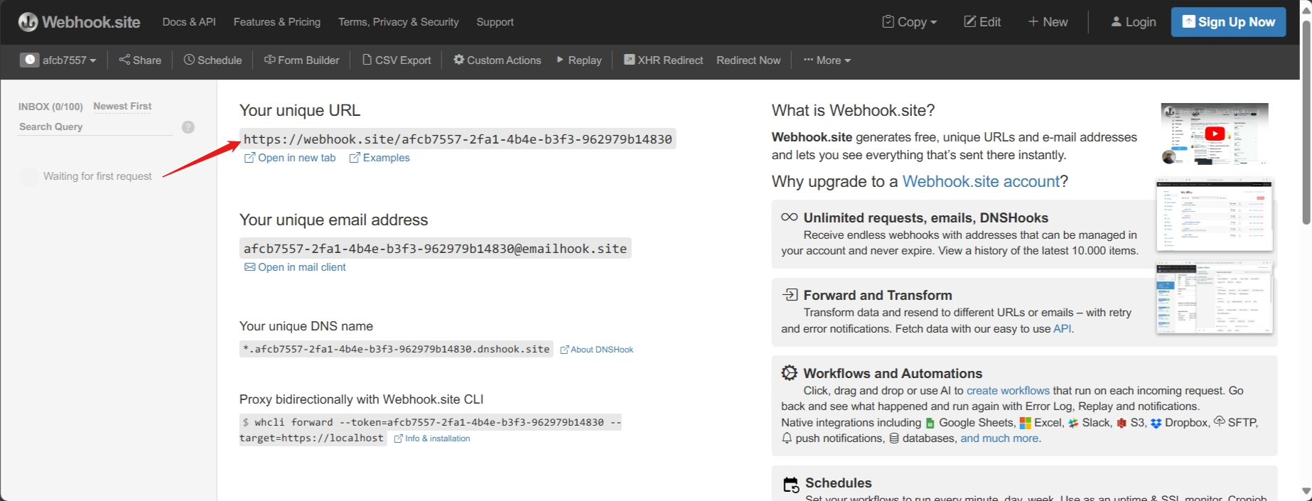Open the Share option in toolbar
This screenshot has width=1312, height=501.
click(140, 60)
